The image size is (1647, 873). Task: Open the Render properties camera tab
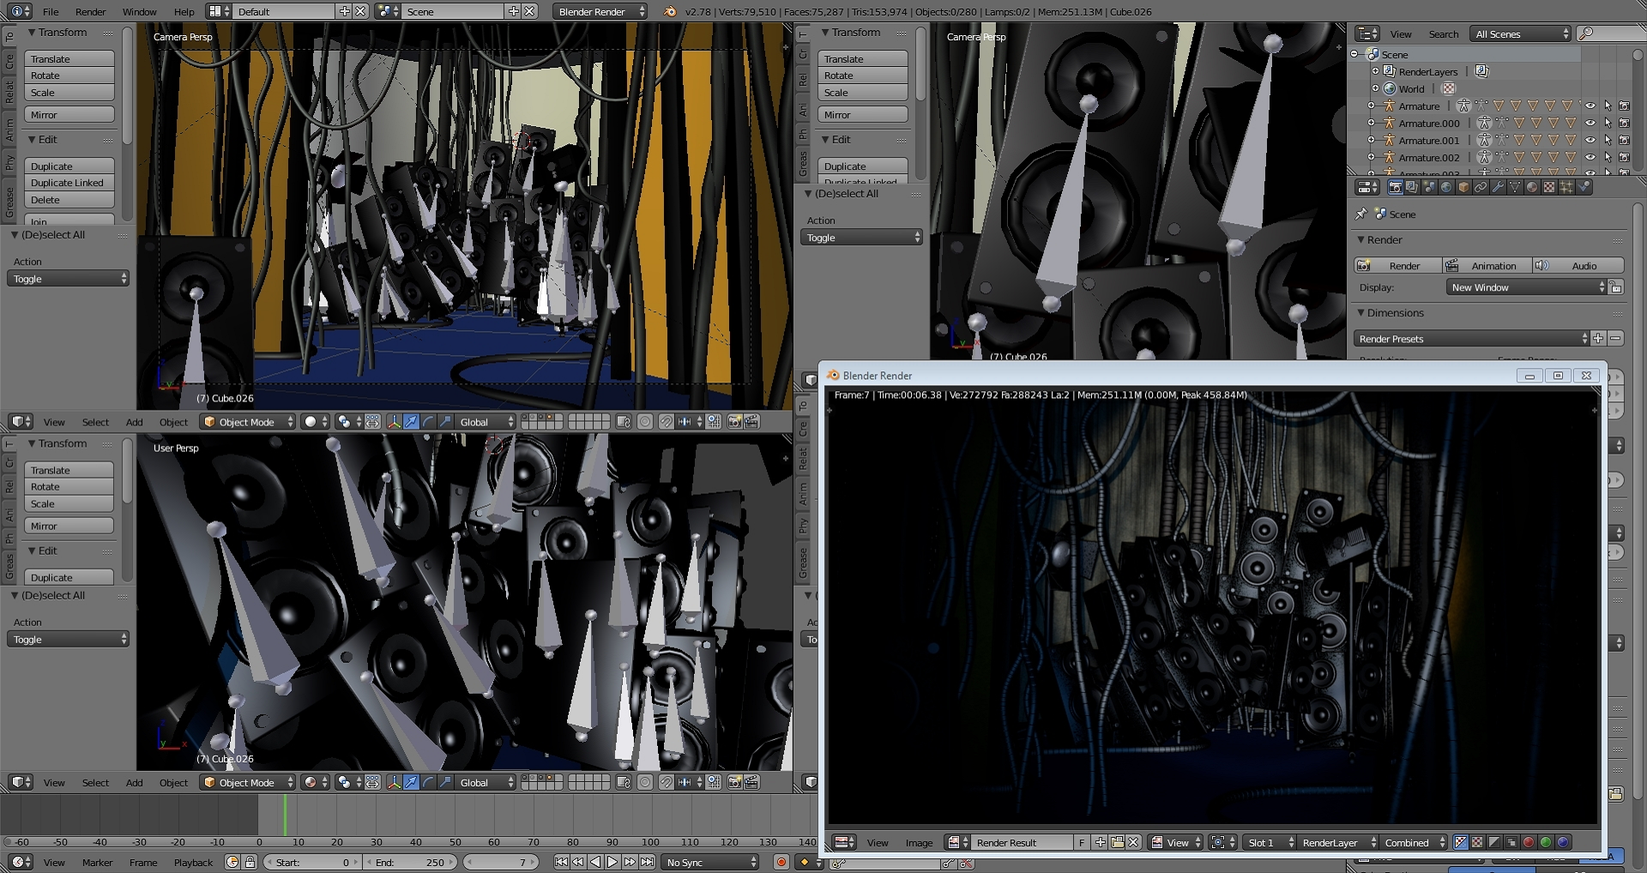(1396, 186)
